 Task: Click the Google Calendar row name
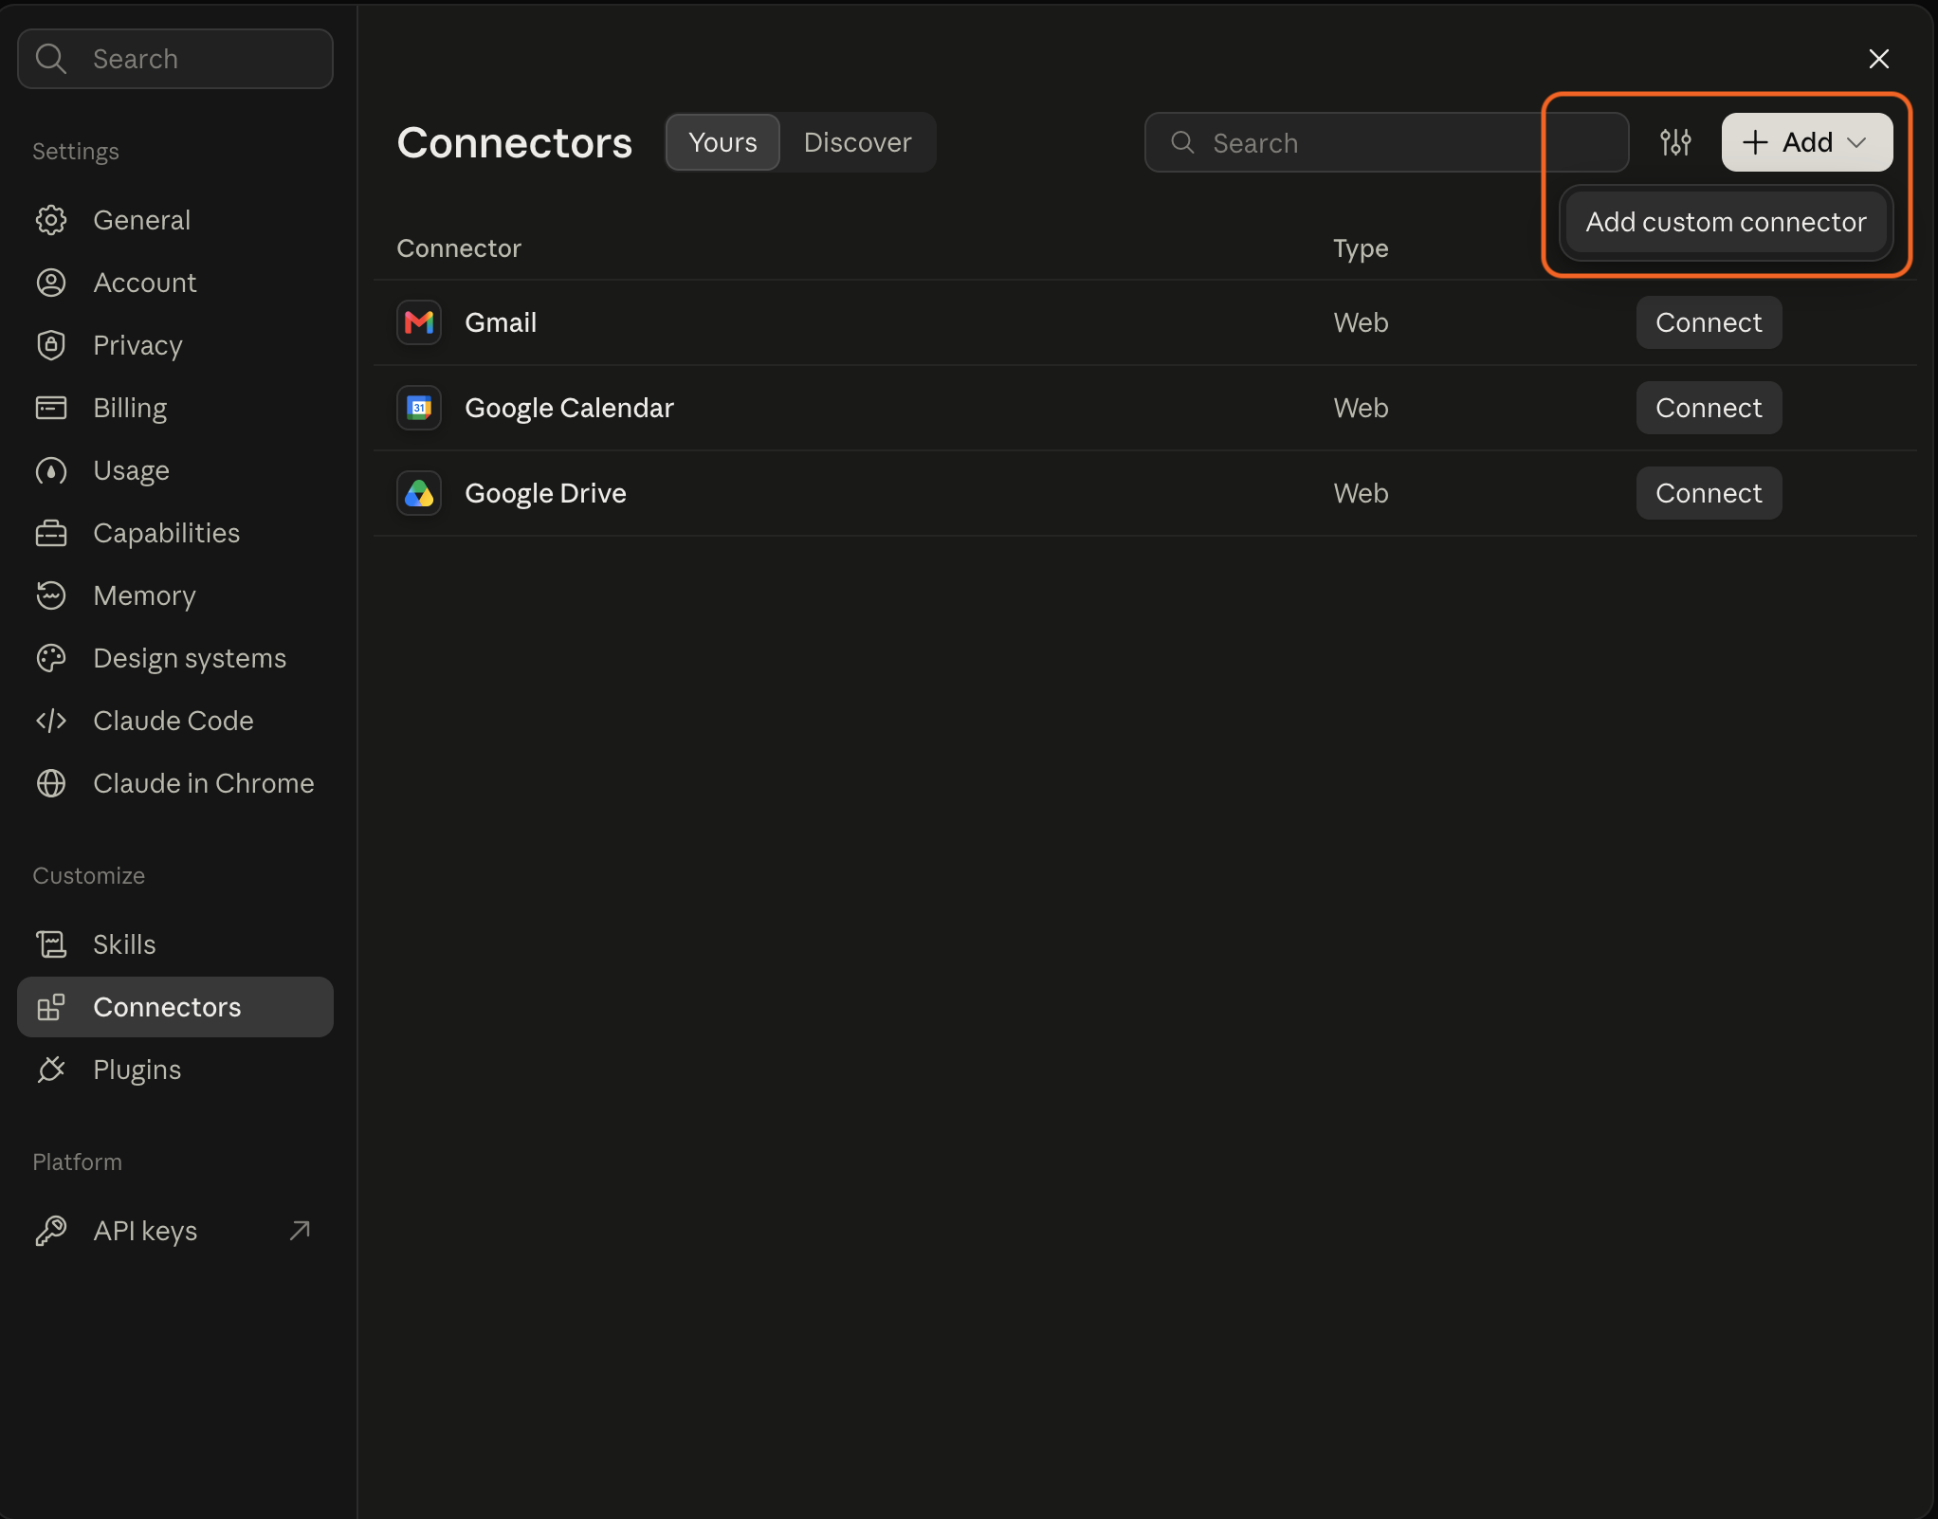[x=569, y=408]
